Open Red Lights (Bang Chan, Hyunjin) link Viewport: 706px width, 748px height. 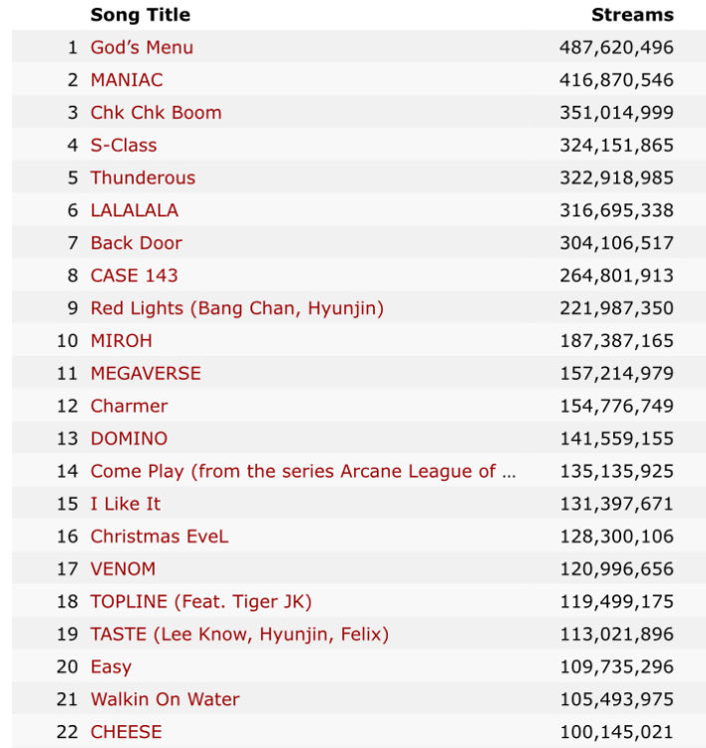[x=236, y=308]
